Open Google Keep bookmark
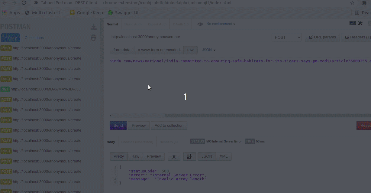371x193 pixels. (86, 13)
